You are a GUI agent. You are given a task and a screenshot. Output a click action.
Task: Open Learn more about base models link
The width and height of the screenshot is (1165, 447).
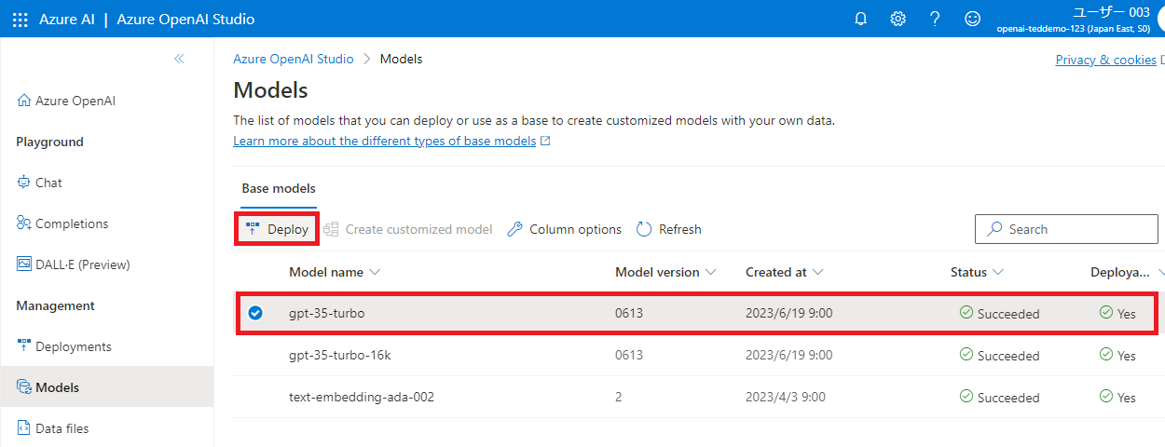[x=391, y=141]
